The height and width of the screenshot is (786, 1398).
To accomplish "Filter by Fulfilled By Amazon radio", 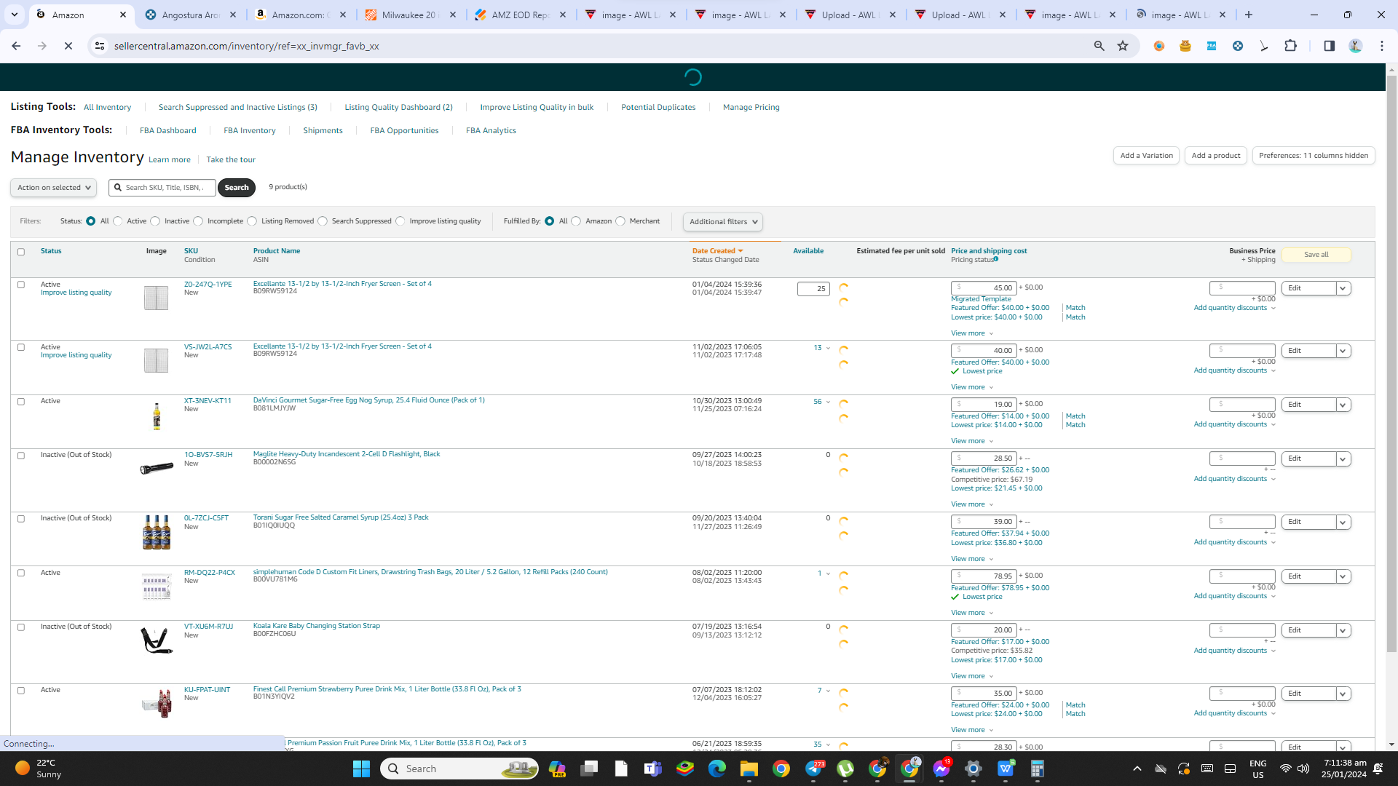I will (x=576, y=221).
